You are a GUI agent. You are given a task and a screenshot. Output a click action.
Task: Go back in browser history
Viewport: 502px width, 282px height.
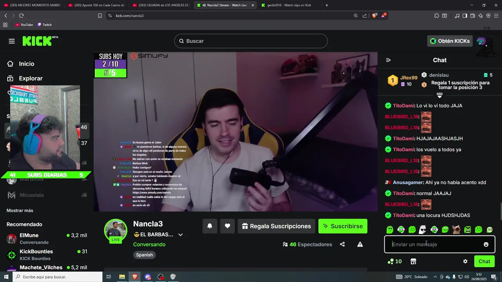click(x=5, y=16)
